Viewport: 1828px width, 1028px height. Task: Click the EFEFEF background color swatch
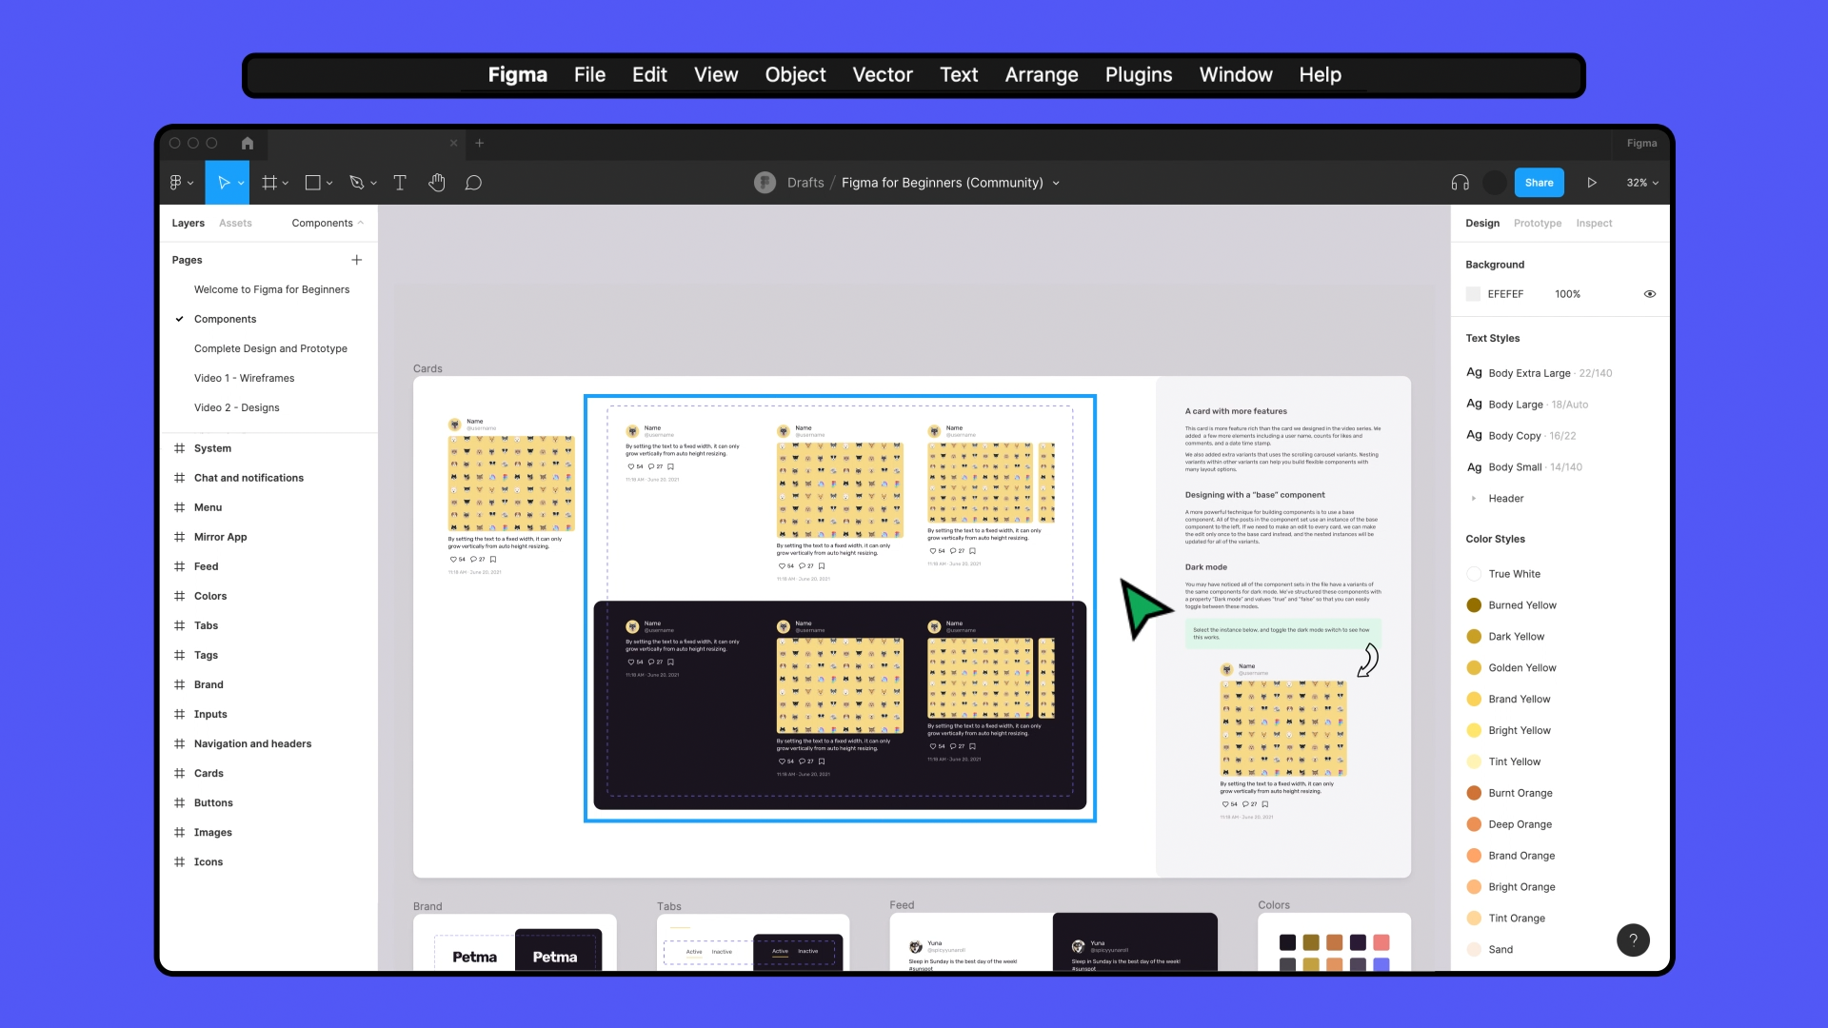(1474, 294)
